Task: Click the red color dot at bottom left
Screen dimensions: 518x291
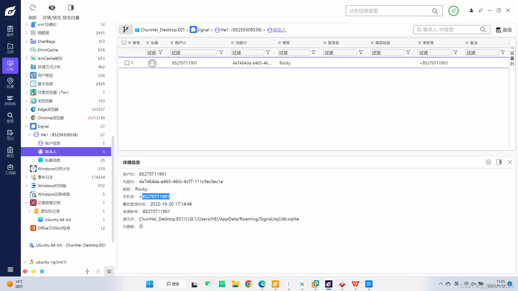Action: 25,272
